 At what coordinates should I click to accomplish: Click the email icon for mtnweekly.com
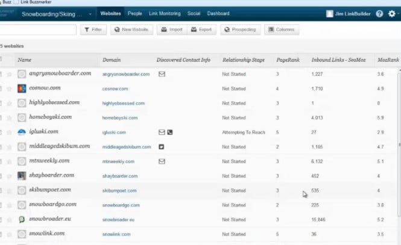coord(162,161)
